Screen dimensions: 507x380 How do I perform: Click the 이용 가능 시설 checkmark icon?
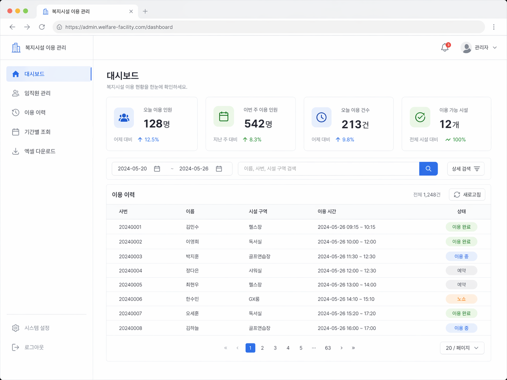pyautogui.click(x=420, y=117)
